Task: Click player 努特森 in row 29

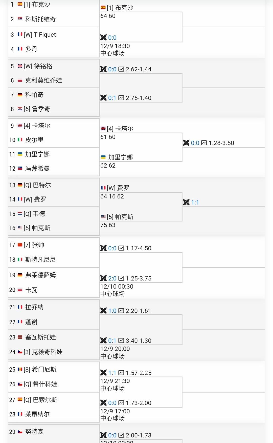Action: 34,432
